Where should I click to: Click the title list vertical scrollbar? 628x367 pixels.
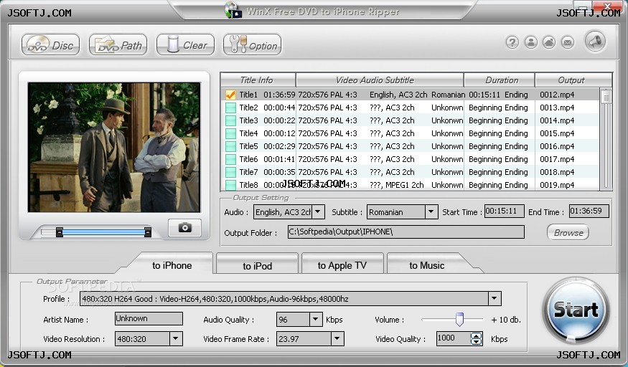pyautogui.click(x=606, y=138)
